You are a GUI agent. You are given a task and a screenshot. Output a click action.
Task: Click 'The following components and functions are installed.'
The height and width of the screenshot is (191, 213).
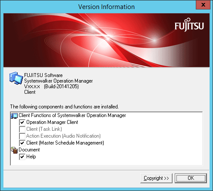64,107
